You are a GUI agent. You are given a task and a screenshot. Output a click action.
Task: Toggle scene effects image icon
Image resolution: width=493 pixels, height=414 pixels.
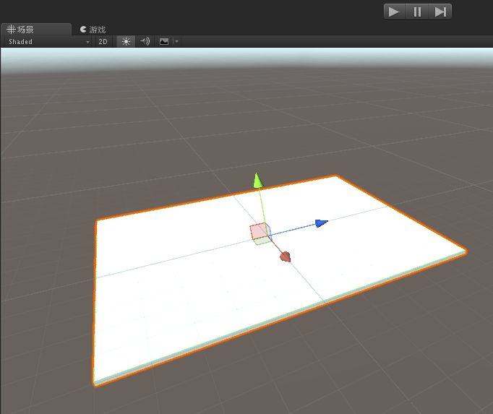[164, 41]
